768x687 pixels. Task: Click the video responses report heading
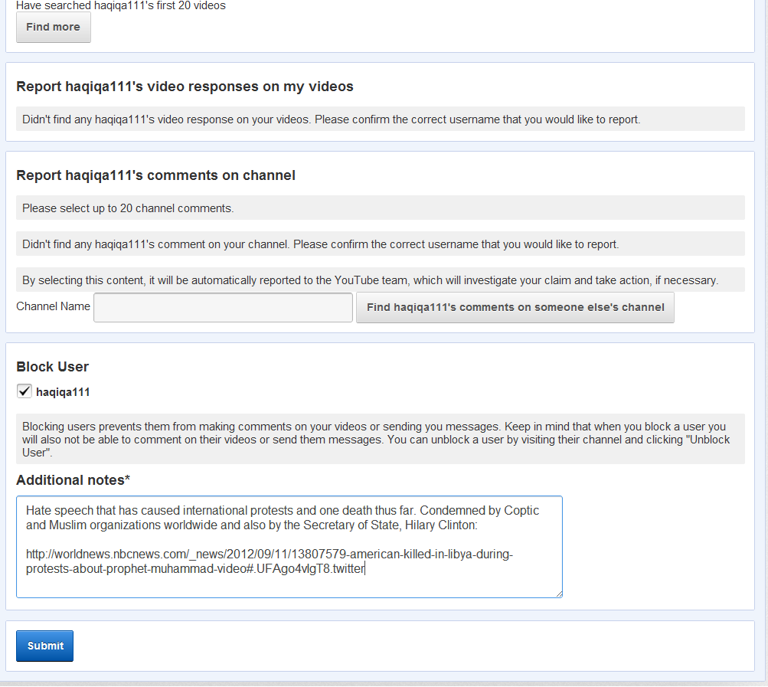click(x=185, y=87)
